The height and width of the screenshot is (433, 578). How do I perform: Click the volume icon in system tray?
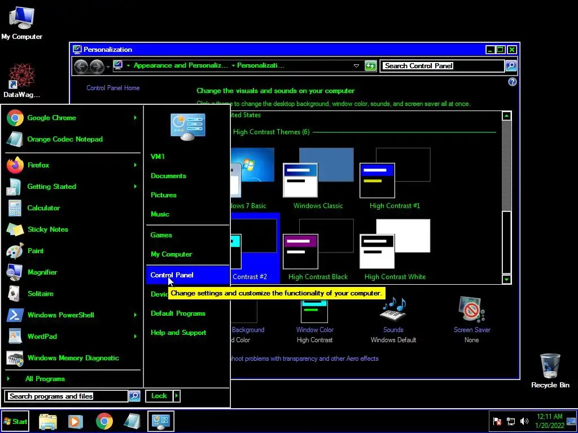[524, 421]
